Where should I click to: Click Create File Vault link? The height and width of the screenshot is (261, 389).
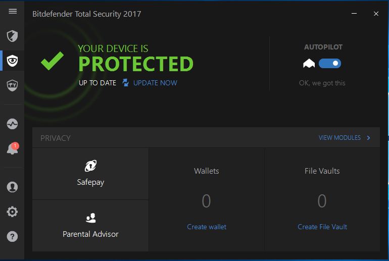322,227
